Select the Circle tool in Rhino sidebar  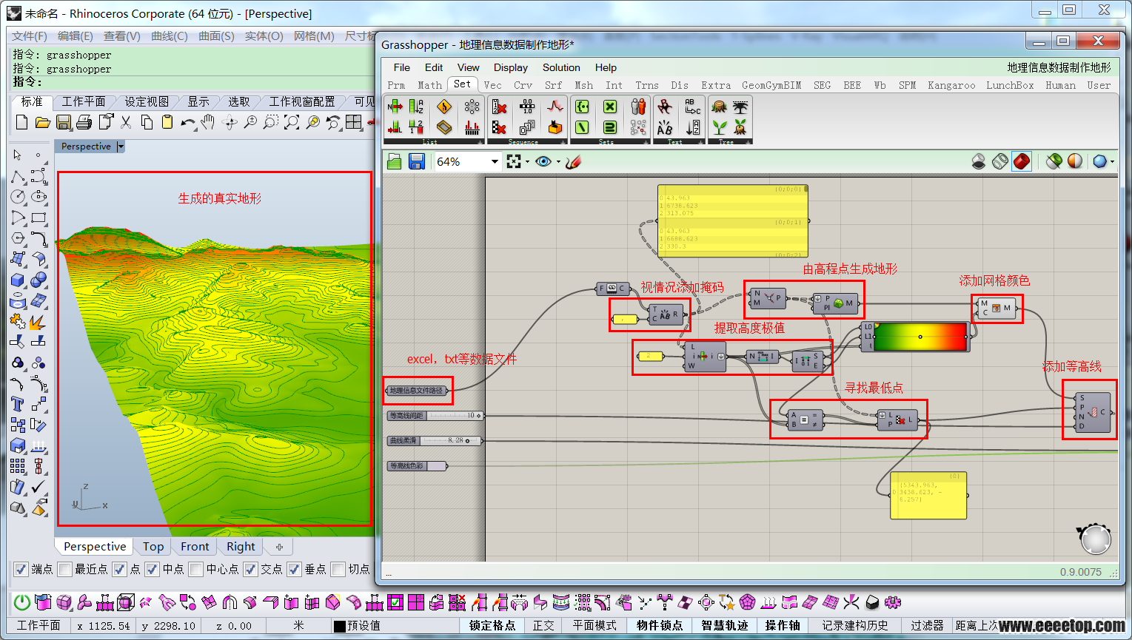[x=18, y=197]
